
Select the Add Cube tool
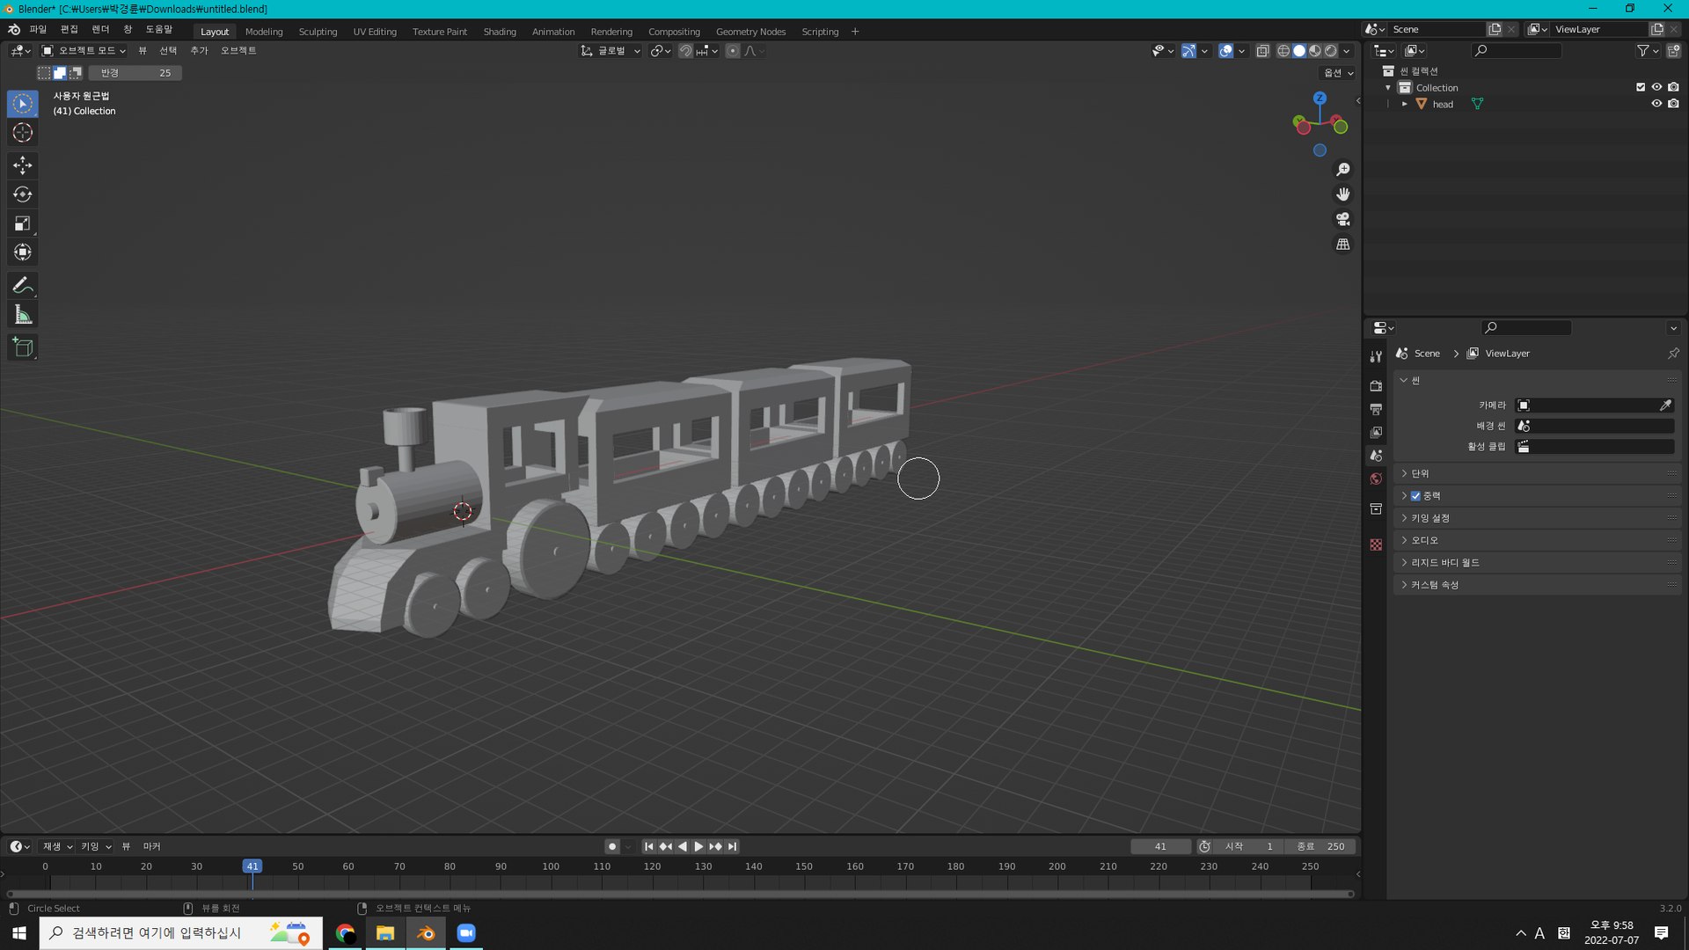23,347
